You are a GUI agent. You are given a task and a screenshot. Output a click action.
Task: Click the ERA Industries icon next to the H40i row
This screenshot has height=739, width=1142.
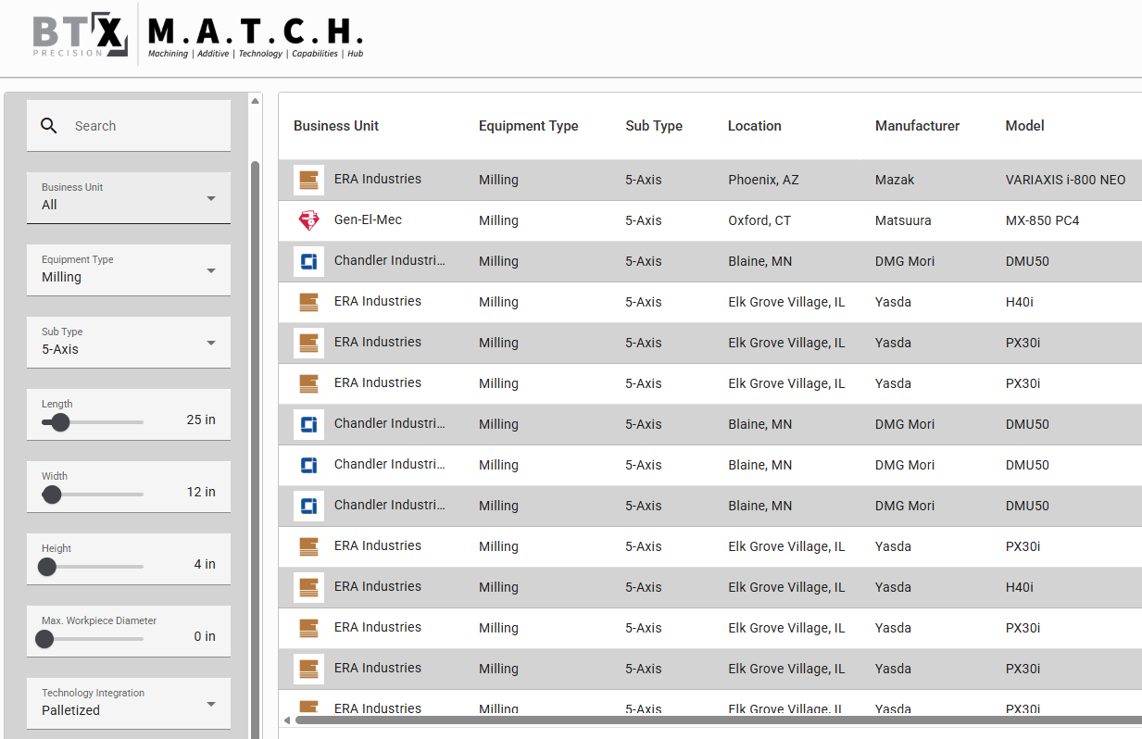308,301
